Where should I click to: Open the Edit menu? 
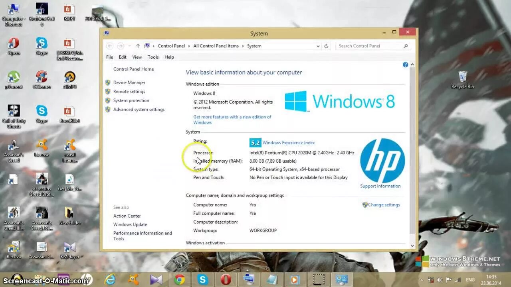click(123, 57)
